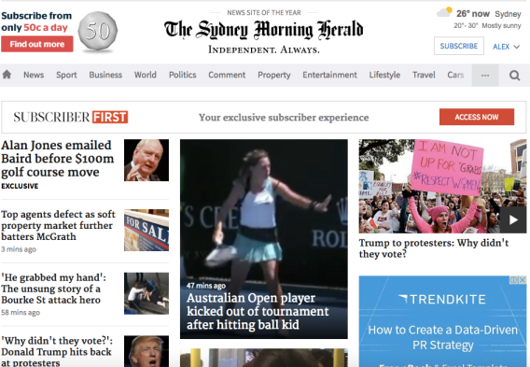The height and width of the screenshot is (367, 530).
Task: Click the Donald Trump thumbnail photo
Action: [x=146, y=351]
